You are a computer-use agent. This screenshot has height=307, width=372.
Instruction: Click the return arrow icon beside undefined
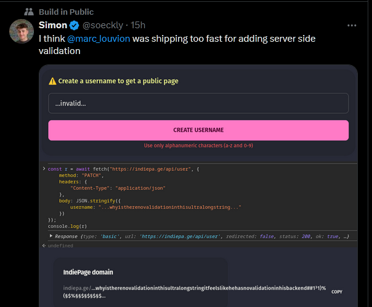[x=44, y=246]
